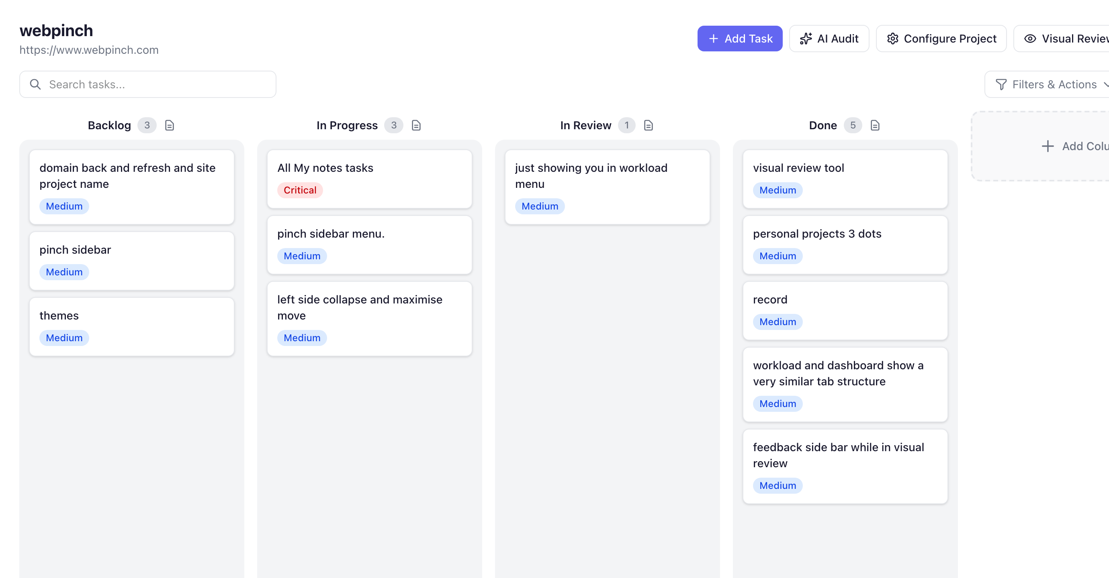Click the magnifier icon in search box
Image resolution: width=1109 pixels, height=578 pixels.
point(35,84)
